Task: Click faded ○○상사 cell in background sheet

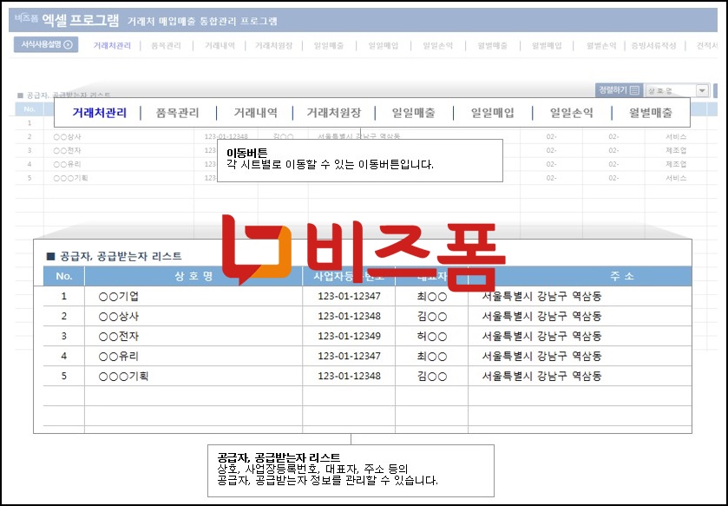Action: pos(68,137)
